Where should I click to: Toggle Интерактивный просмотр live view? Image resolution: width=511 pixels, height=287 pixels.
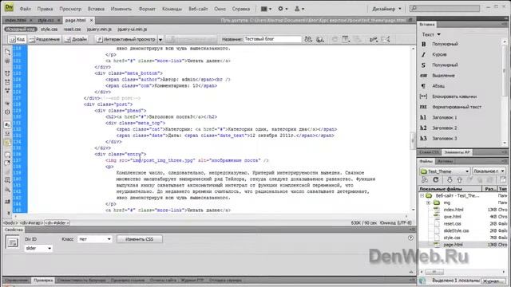pyautogui.click(x=126, y=39)
